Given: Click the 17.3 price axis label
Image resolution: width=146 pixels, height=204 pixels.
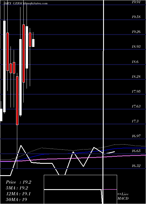Looking at the screenshot, I should [135, 121].
